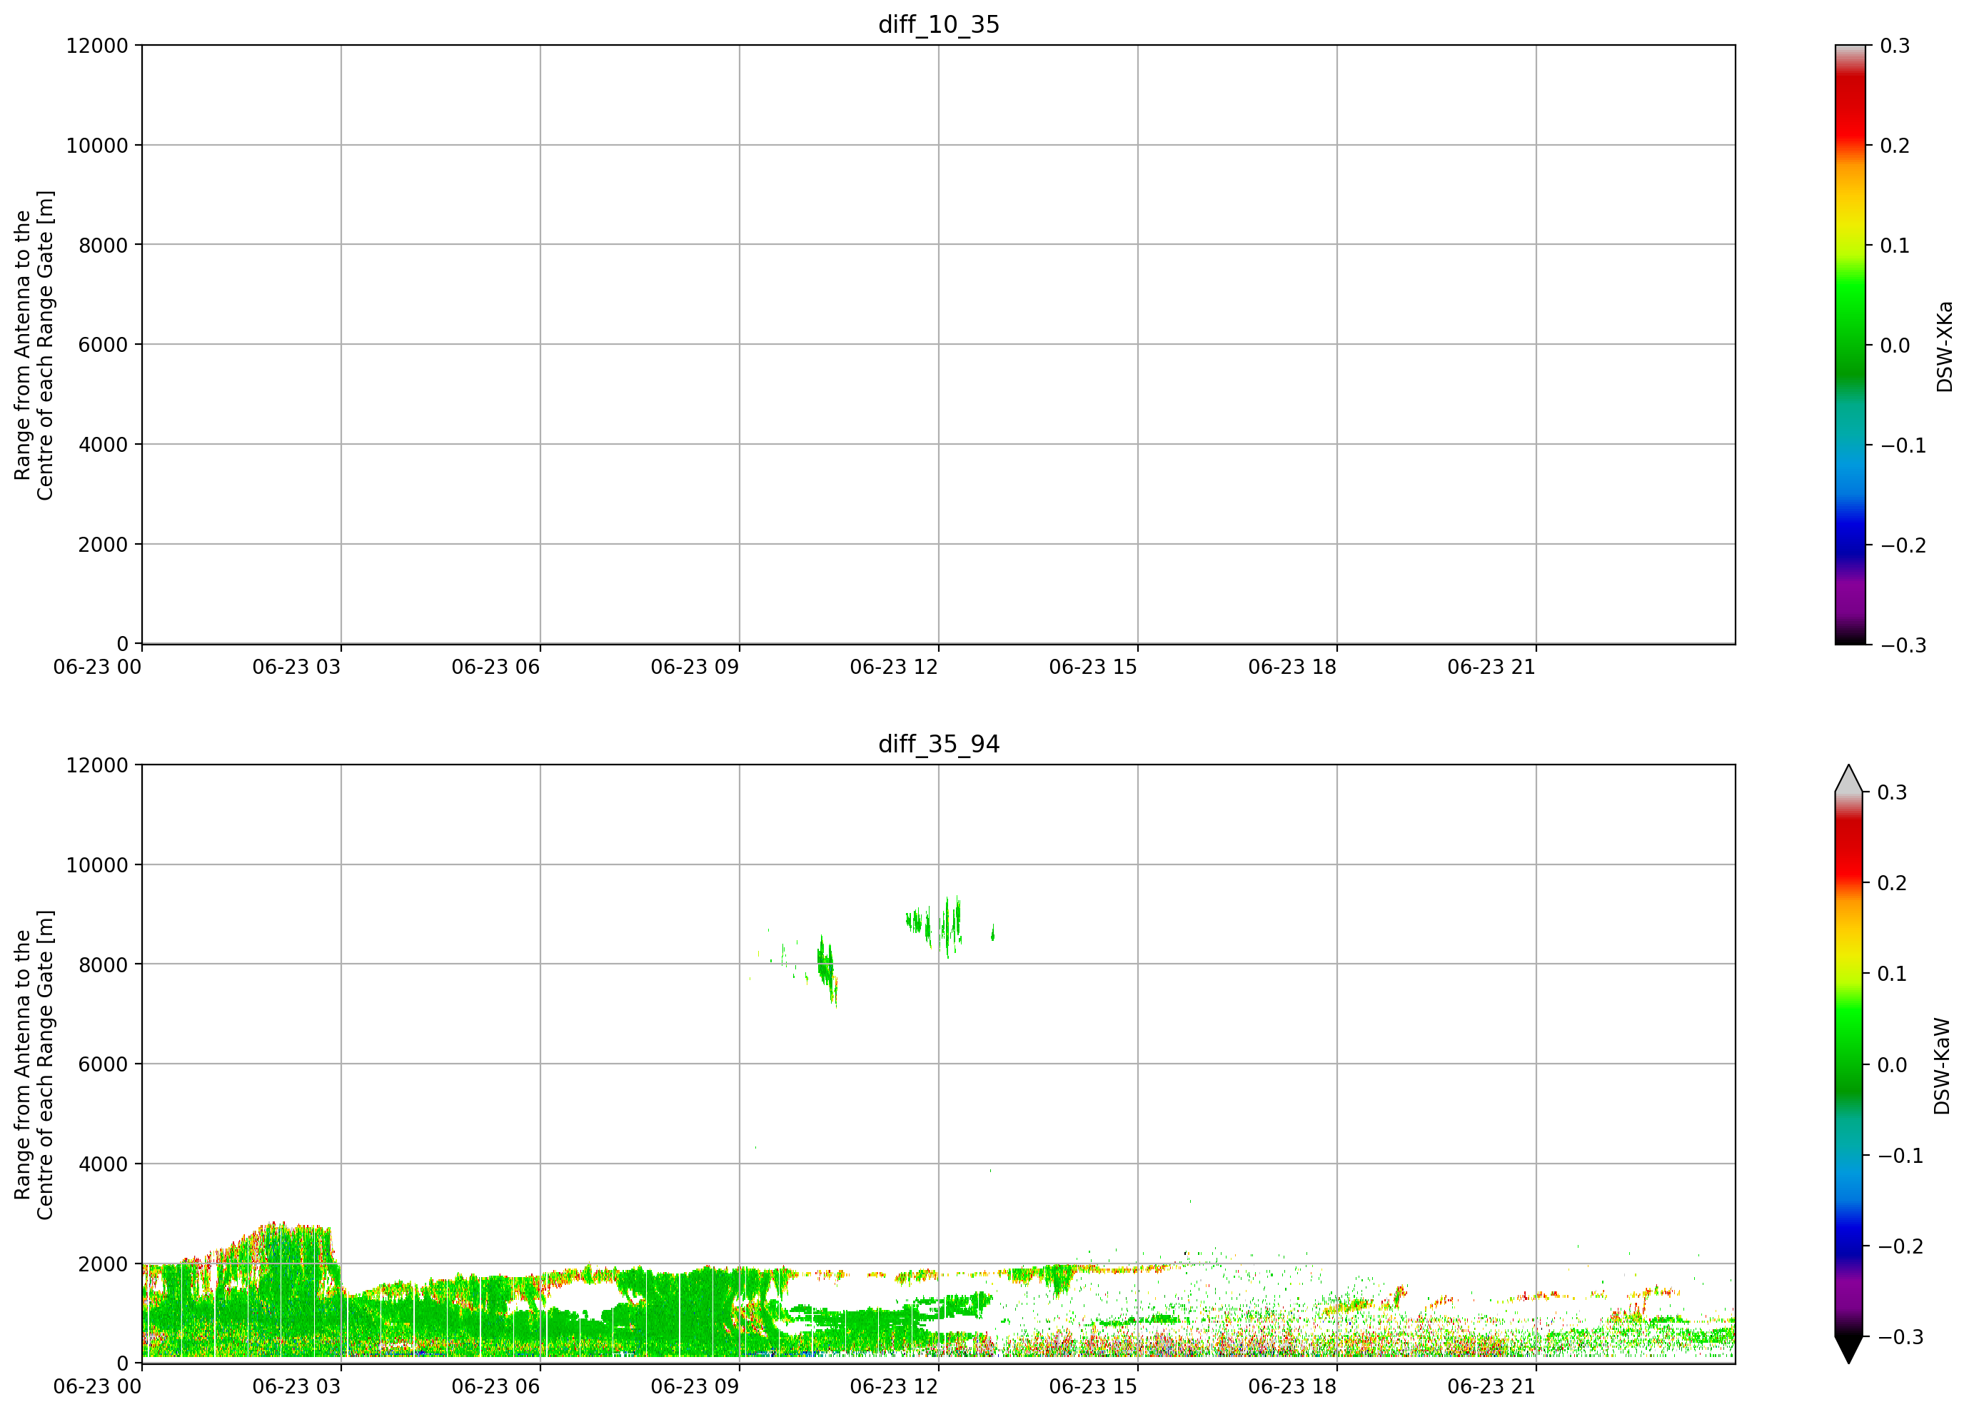Click "06-23 03" under the diff_10_35 plot
Image resolution: width=1969 pixels, height=1412 pixels.
297,667
